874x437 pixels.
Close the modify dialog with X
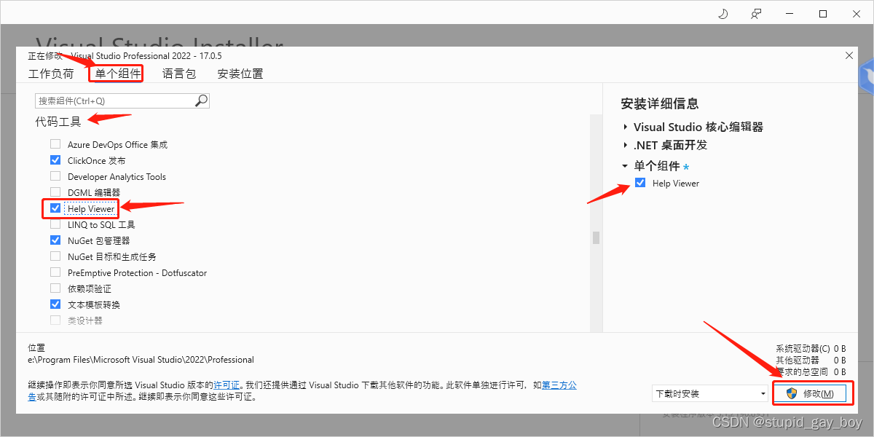(x=849, y=55)
